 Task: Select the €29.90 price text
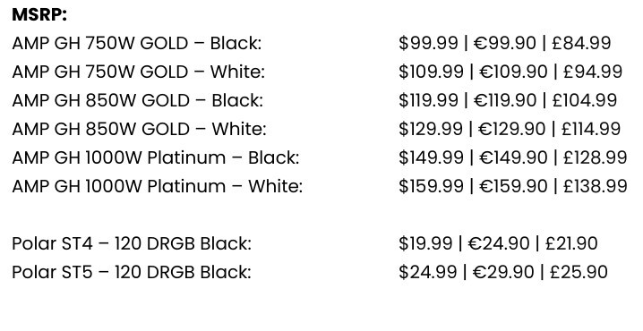pyautogui.click(x=503, y=273)
